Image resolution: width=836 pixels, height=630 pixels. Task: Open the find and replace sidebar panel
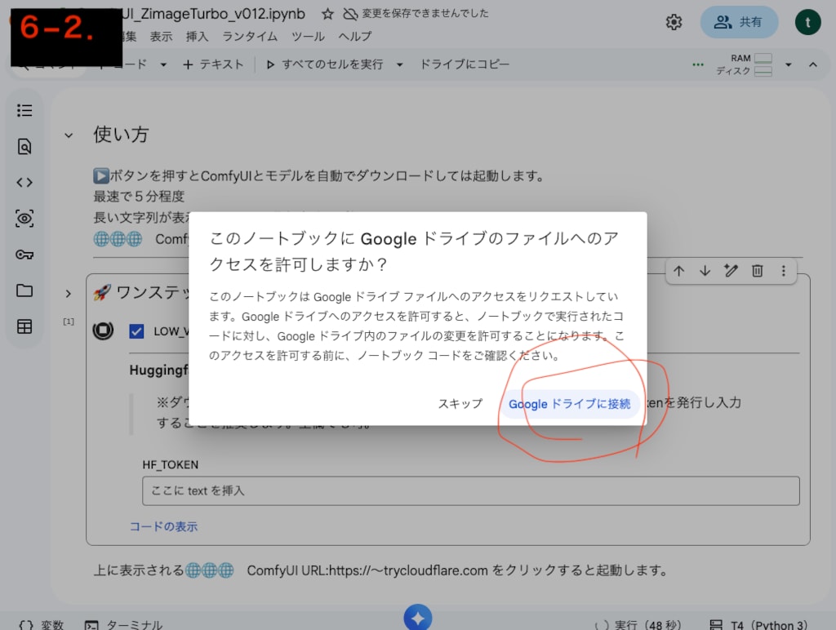click(x=24, y=147)
